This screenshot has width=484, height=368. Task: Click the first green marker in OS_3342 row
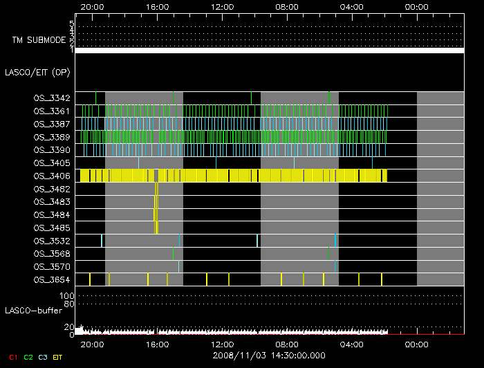[x=95, y=98]
